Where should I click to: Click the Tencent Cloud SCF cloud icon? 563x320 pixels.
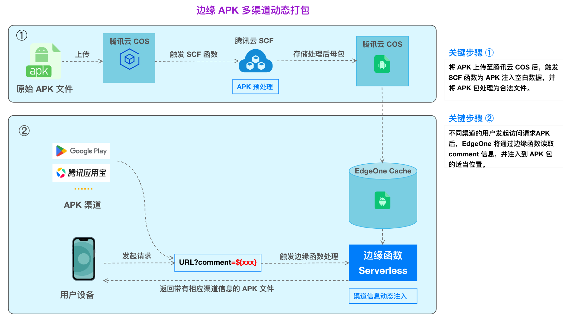click(255, 61)
